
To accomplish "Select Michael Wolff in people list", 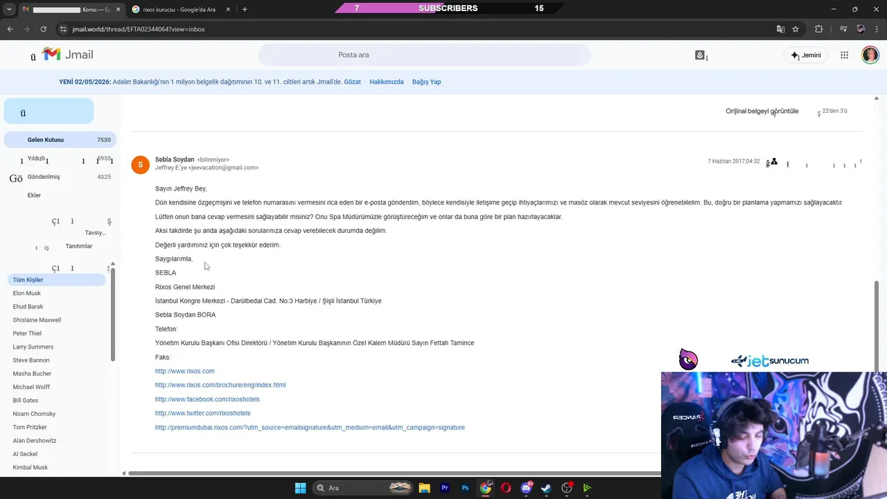I will click(31, 387).
